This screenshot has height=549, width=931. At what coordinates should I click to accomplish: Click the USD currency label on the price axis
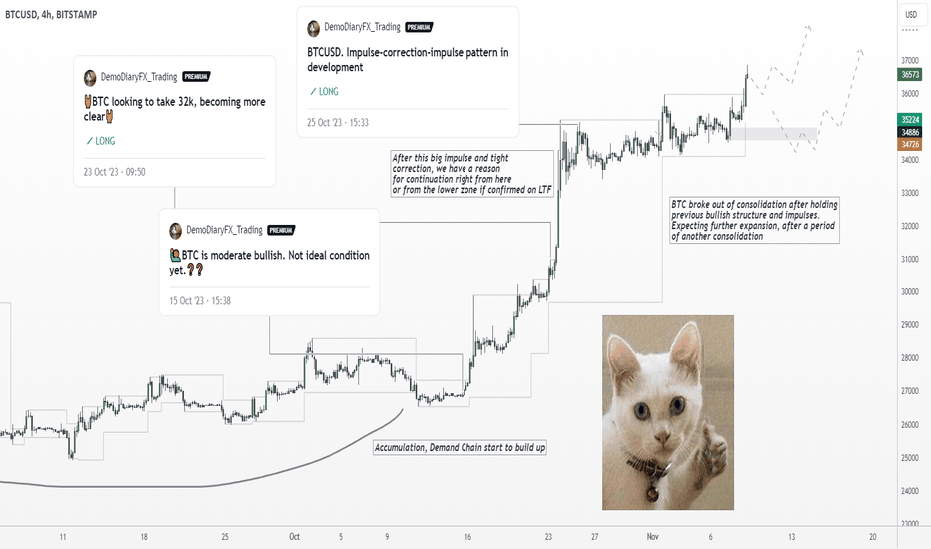(911, 14)
